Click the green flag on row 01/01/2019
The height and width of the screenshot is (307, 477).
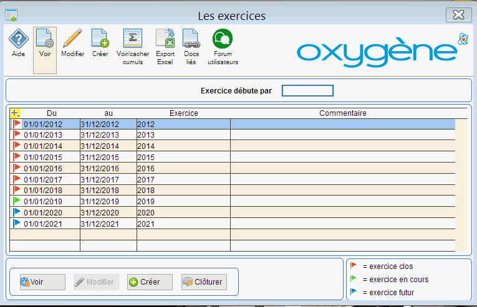[16, 201]
